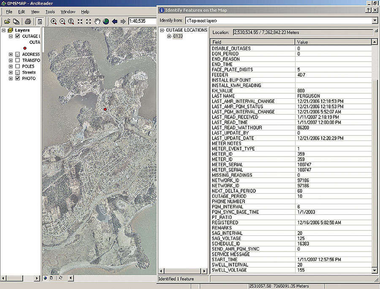Viewport: 380px width, 289px height.
Task: Open the Identify from layer dropdown
Action: pos(375,20)
